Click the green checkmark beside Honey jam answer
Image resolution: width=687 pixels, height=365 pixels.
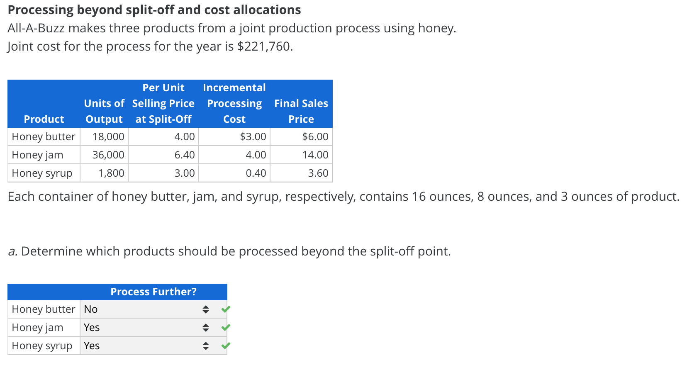225,327
